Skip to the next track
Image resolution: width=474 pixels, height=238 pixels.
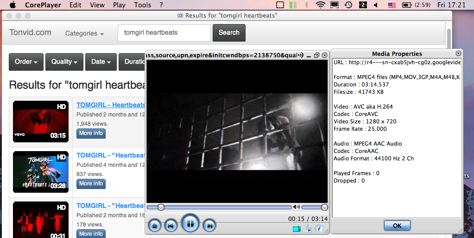209,226
